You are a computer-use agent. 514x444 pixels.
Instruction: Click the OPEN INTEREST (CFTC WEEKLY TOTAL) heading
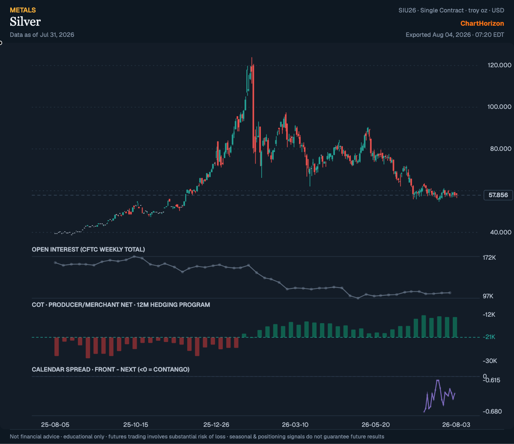88,249
